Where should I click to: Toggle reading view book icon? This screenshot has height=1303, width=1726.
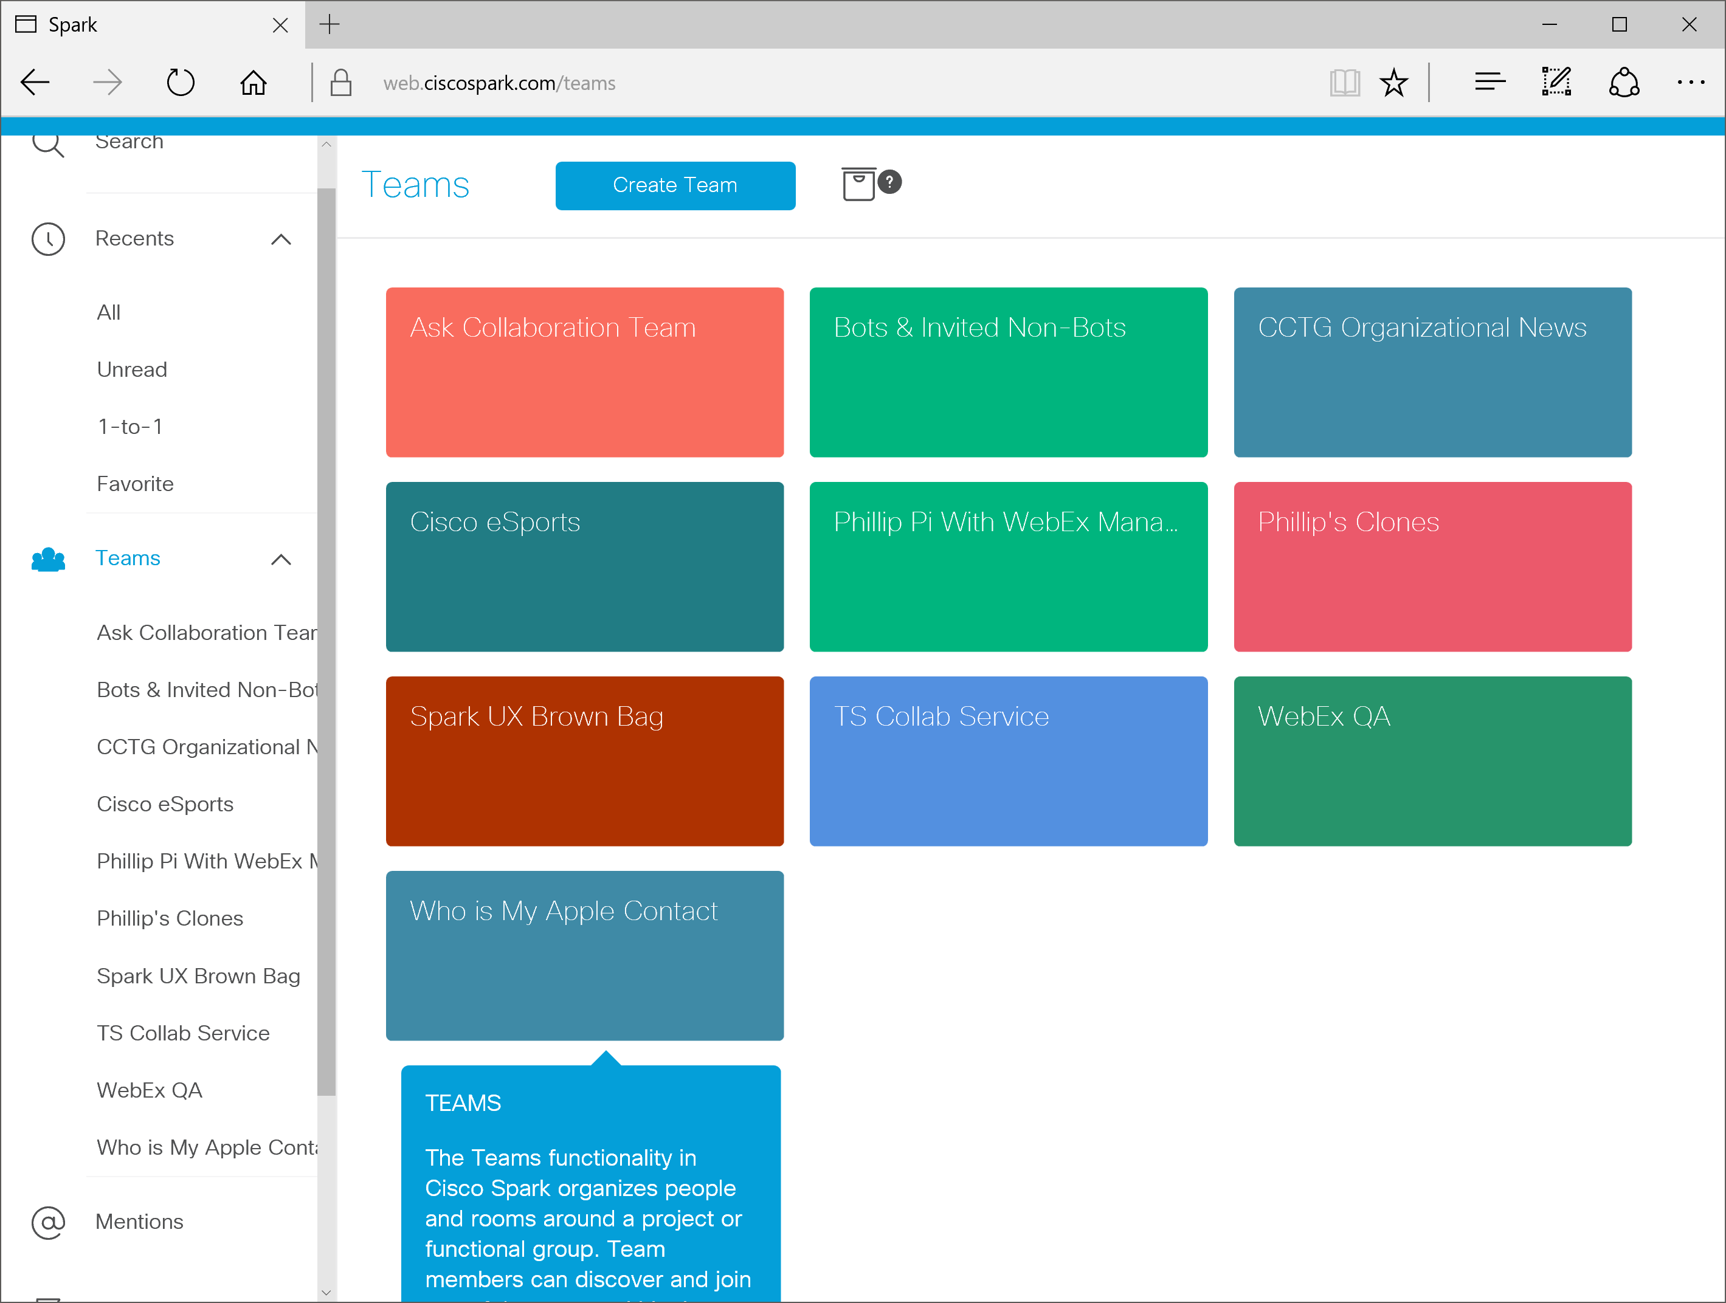click(1344, 82)
